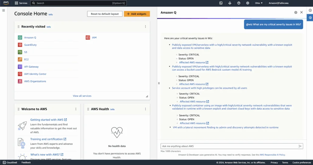Click the Add widgets button

[137, 14]
